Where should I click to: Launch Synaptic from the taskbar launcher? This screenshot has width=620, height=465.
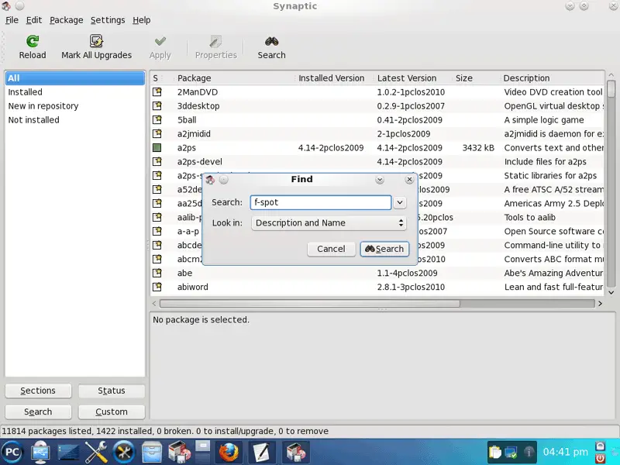click(x=180, y=452)
